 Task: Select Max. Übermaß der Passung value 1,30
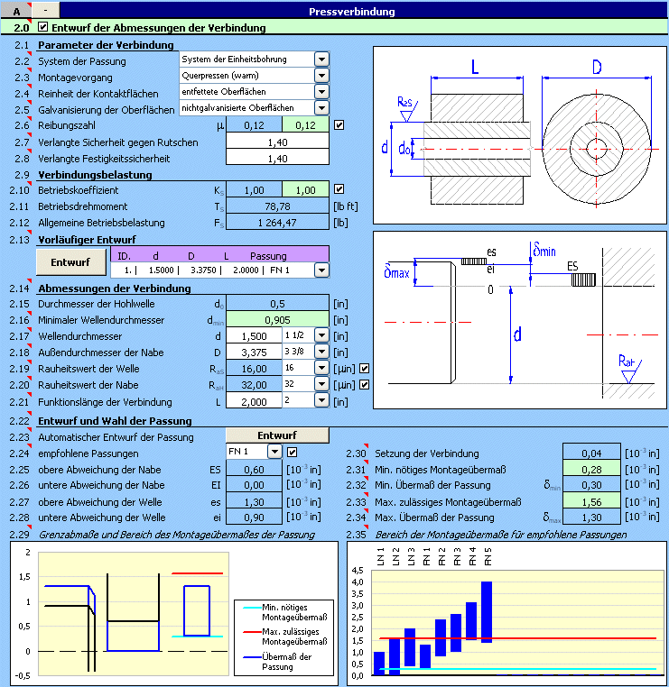[591, 518]
